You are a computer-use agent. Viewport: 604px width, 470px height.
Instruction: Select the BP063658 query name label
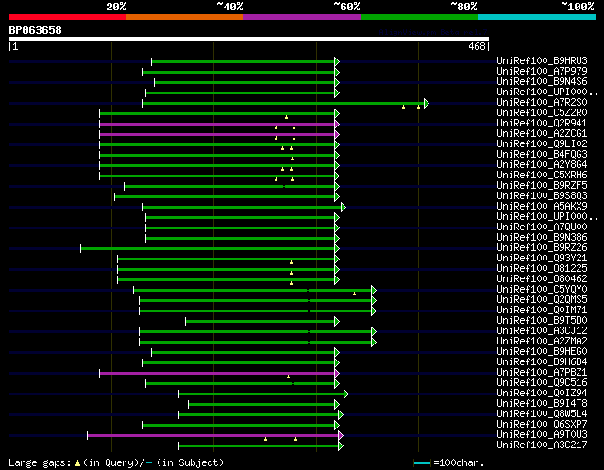[x=36, y=30]
